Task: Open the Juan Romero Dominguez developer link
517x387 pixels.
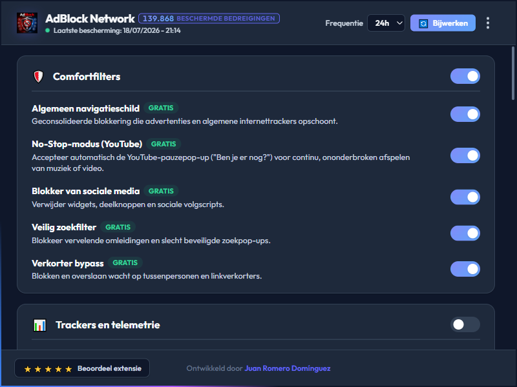Action: [x=288, y=368]
